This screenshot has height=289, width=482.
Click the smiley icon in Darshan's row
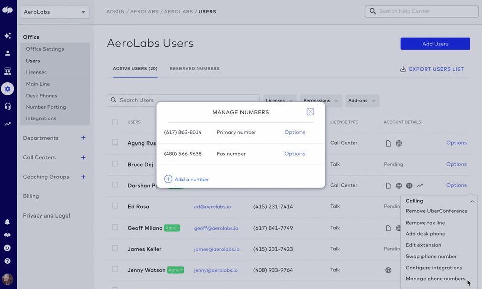[409, 185]
